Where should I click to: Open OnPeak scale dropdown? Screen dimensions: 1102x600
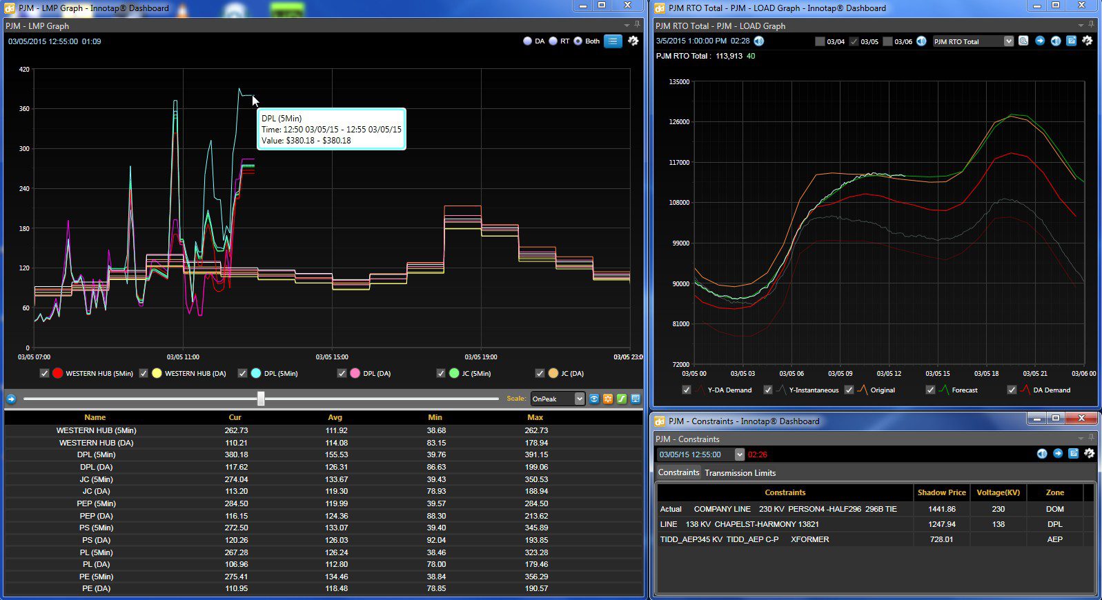tap(558, 399)
